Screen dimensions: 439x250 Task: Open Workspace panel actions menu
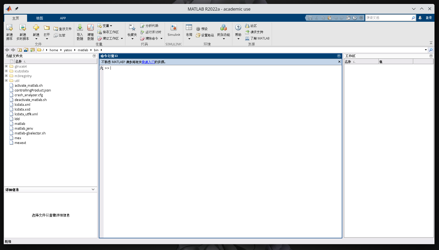(x=431, y=56)
